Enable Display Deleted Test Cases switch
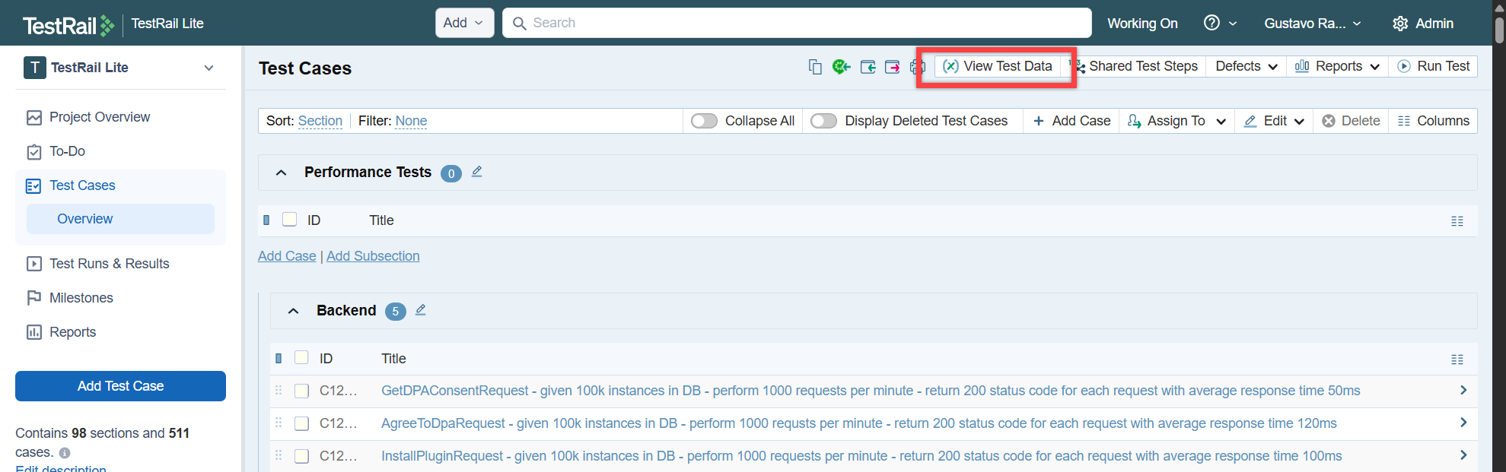The width and height of the screenshot is (1506, 472). 823,121
